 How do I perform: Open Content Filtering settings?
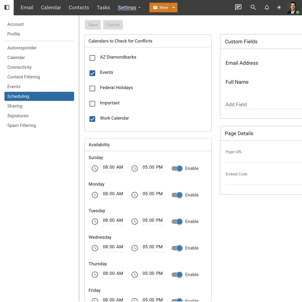click(24, 77)
